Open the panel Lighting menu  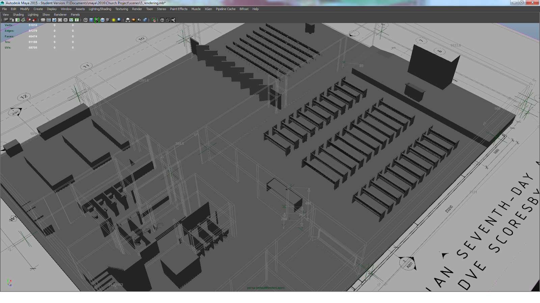[x=33, y=15]
